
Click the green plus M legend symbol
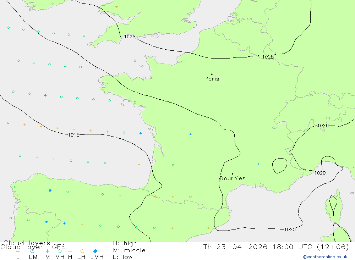coord(47,251)
